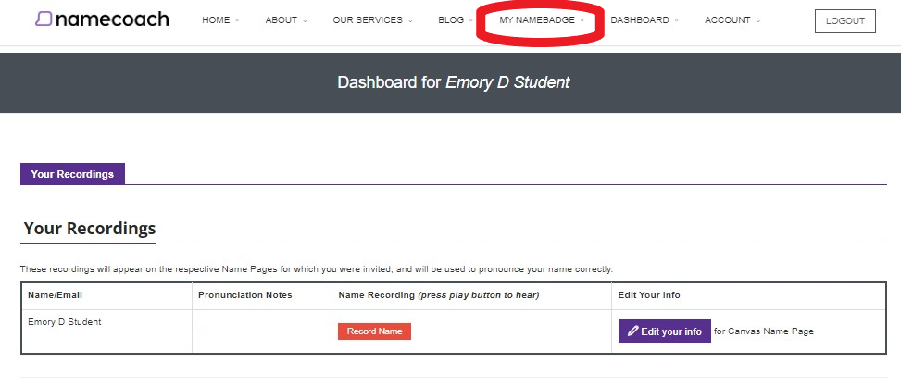Screen dimensions: 901x387
Task: Click the LOGOUT button
Action: pyautogui.click(x=845, y=21)
